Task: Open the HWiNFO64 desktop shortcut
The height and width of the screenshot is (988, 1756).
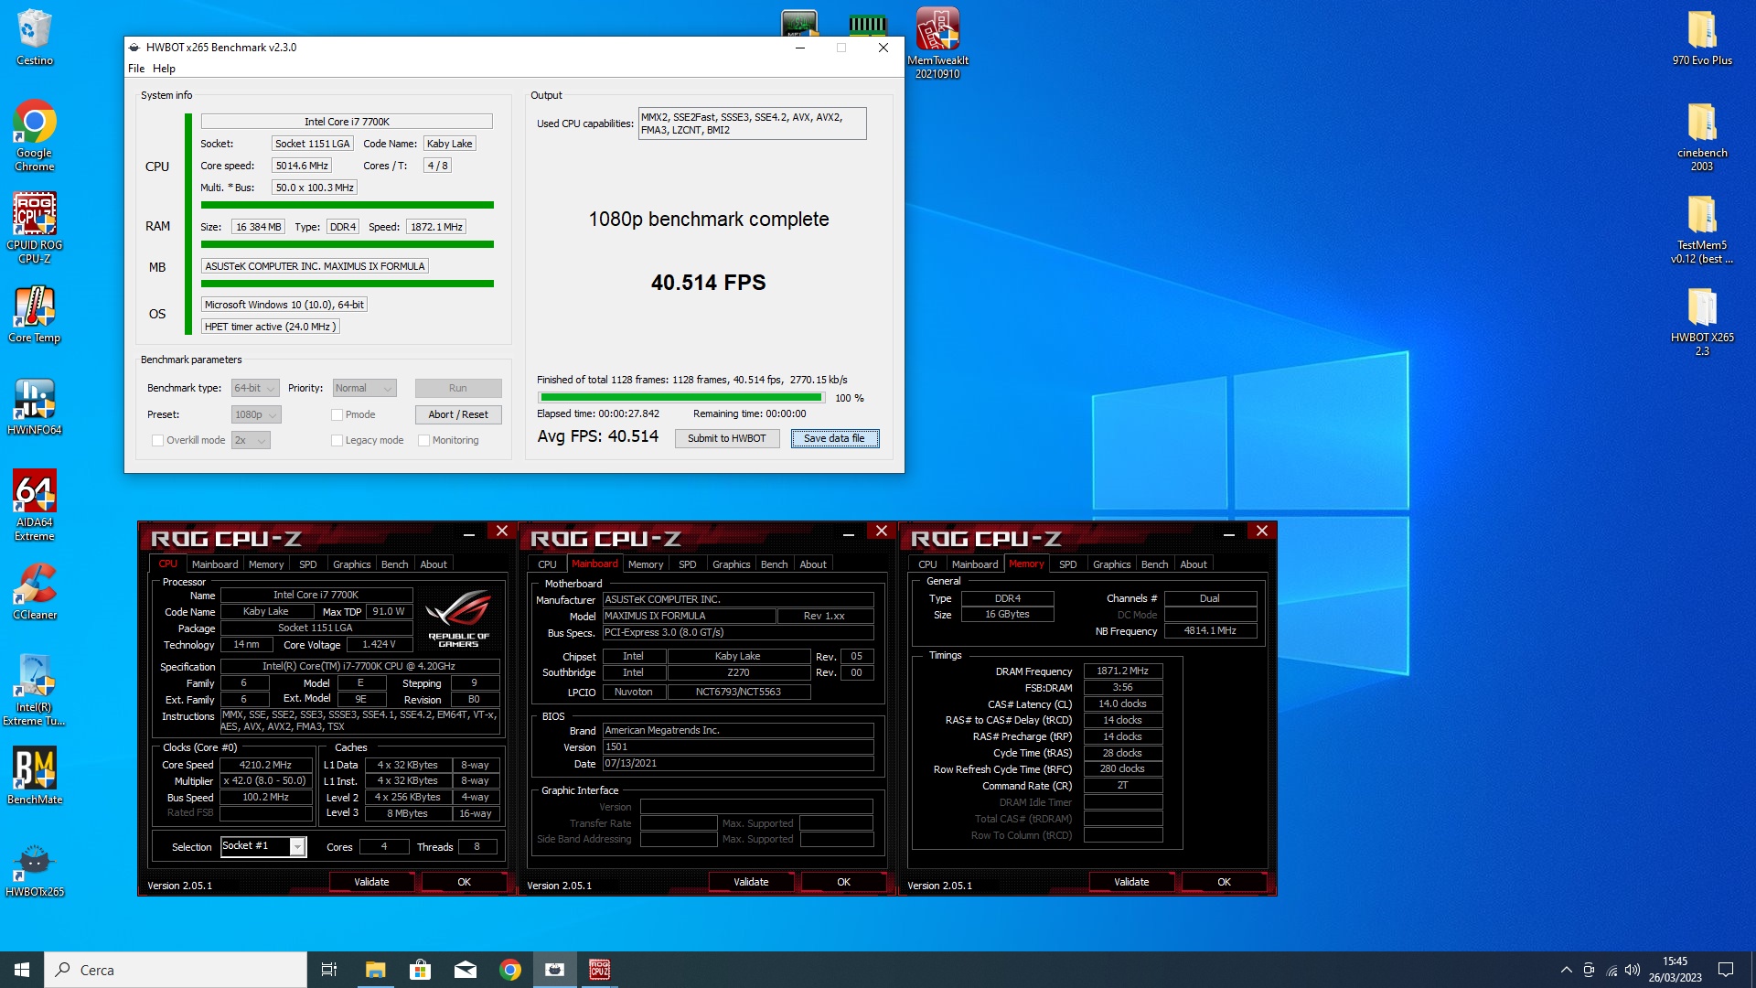Action: click(35, 407)
